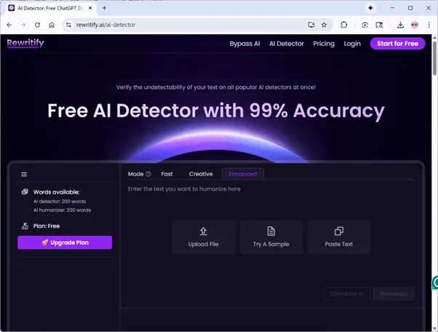Image resolution: width=438 pixels, height=332 pixels.
Task: Click the 'Free AI Detector with 99% Accuracy' heading
Action: click(x=216, y=111)
